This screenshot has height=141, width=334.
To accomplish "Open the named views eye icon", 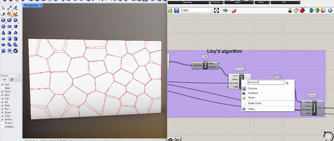I will (225, 10).
